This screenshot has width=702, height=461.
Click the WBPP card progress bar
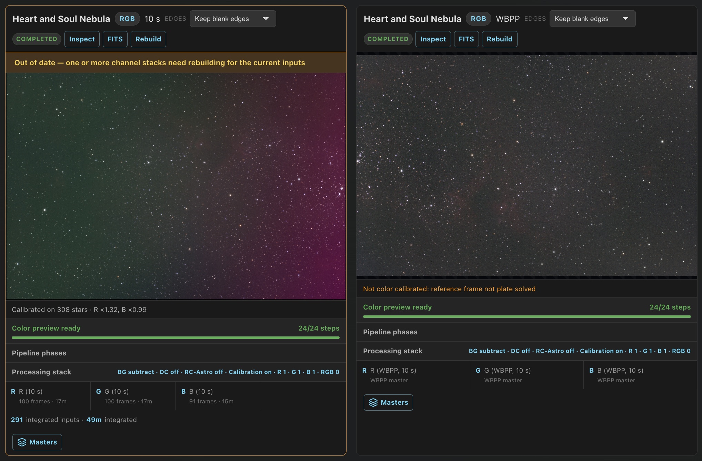pos(527,316)
